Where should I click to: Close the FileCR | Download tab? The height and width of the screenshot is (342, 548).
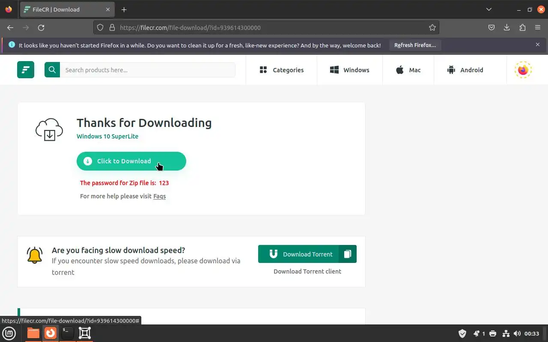click(108, 9)
